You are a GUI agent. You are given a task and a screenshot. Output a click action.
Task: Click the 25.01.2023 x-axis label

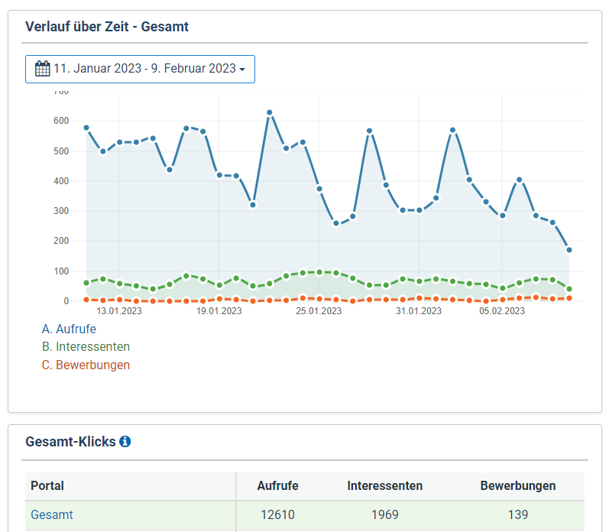tap(319, 311)
